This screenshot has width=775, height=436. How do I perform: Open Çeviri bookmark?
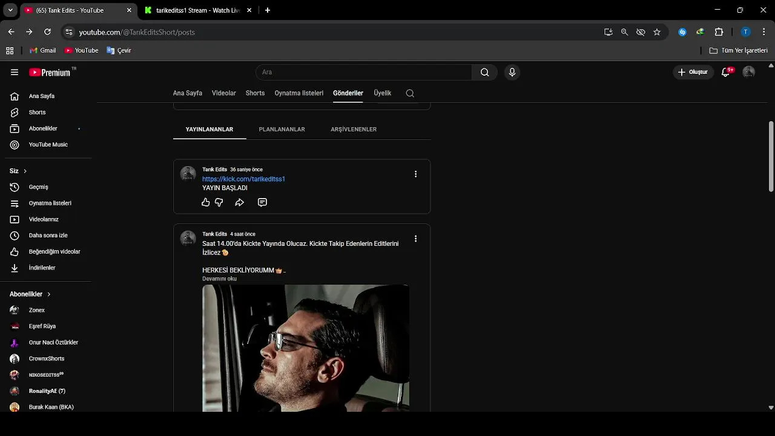coord(119,50)
